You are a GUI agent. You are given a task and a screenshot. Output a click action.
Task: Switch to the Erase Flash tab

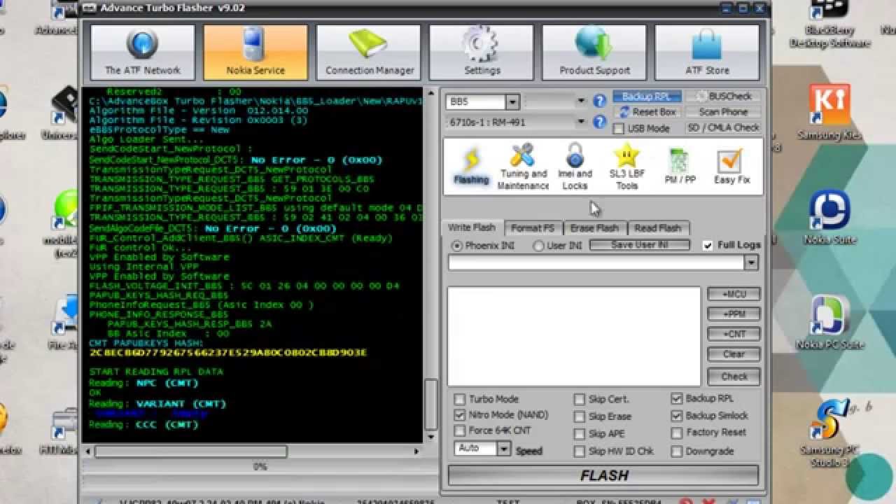(x=594, y=228)
